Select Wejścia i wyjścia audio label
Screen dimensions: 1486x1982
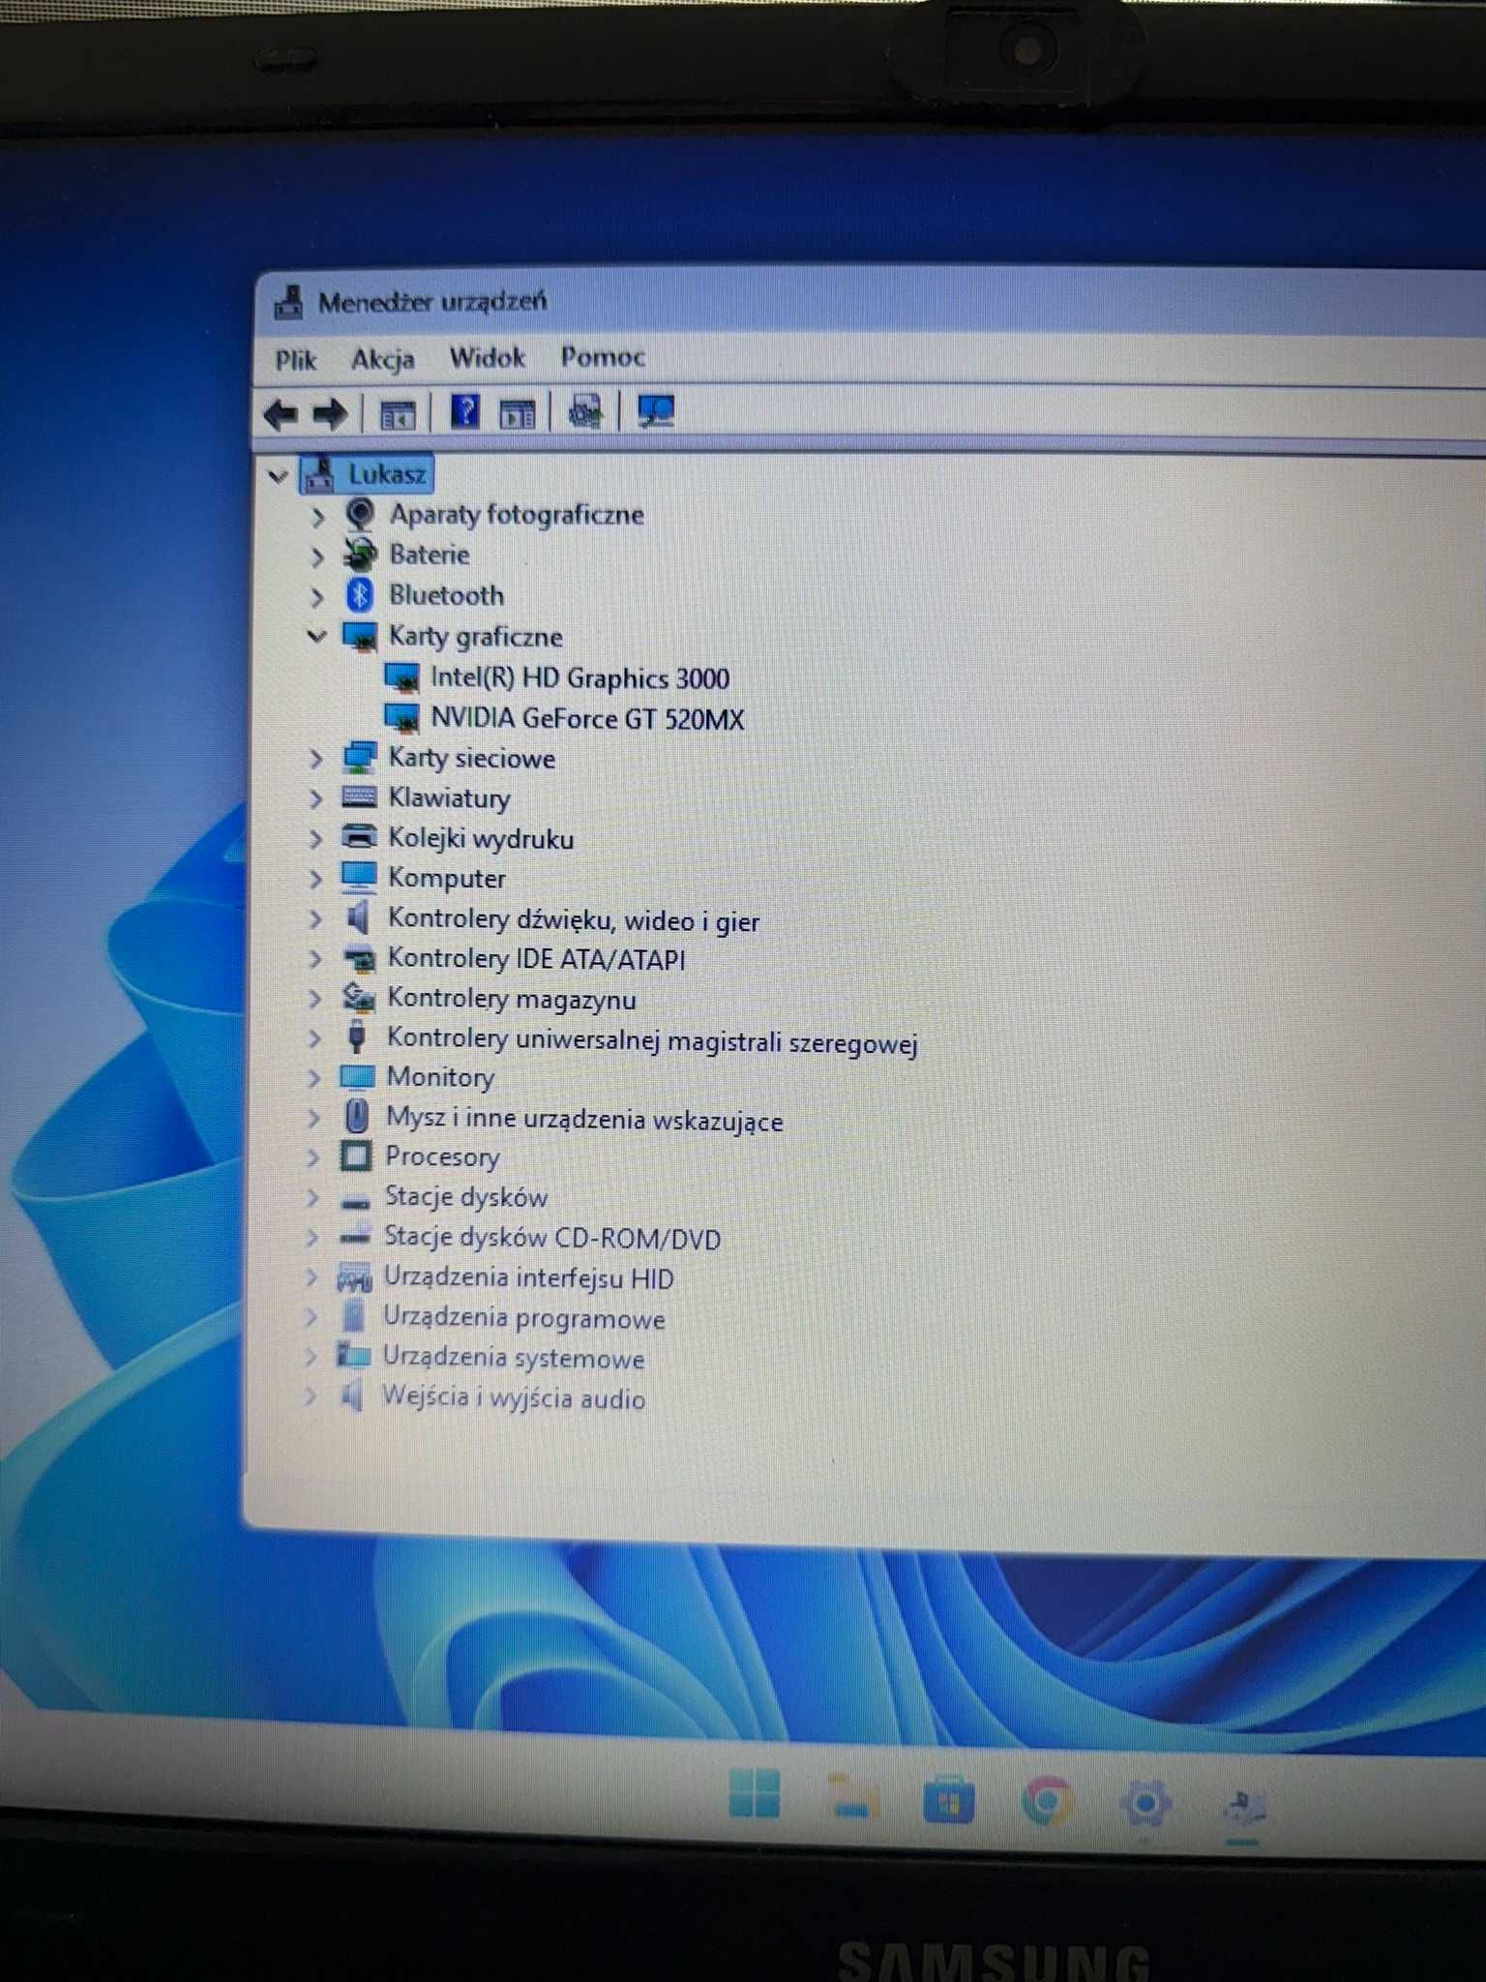[x=514, y=1398]
